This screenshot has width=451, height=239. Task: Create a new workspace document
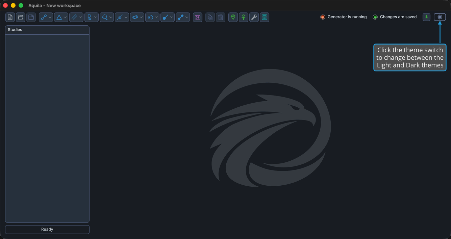tap(10, 17)
